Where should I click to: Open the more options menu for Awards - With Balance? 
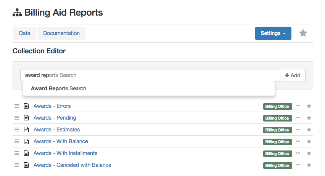point(298,141)
